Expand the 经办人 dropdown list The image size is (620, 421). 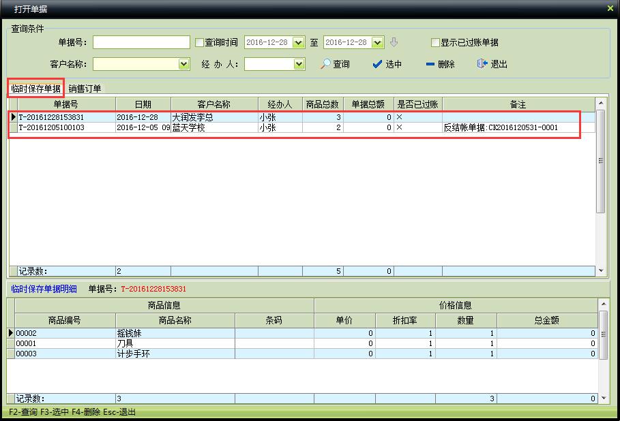299,64
